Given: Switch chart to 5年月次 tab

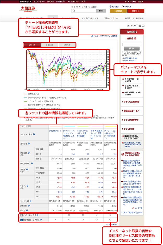Looking at the screenshot, I should (x=67, y=45).
